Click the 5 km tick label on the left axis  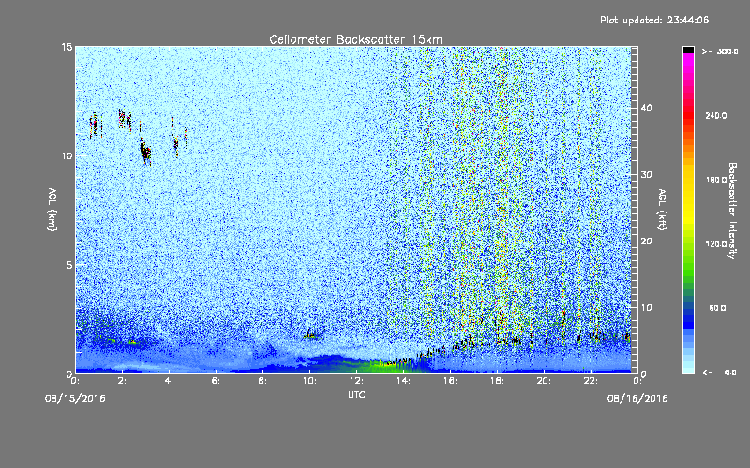[68, 265]
